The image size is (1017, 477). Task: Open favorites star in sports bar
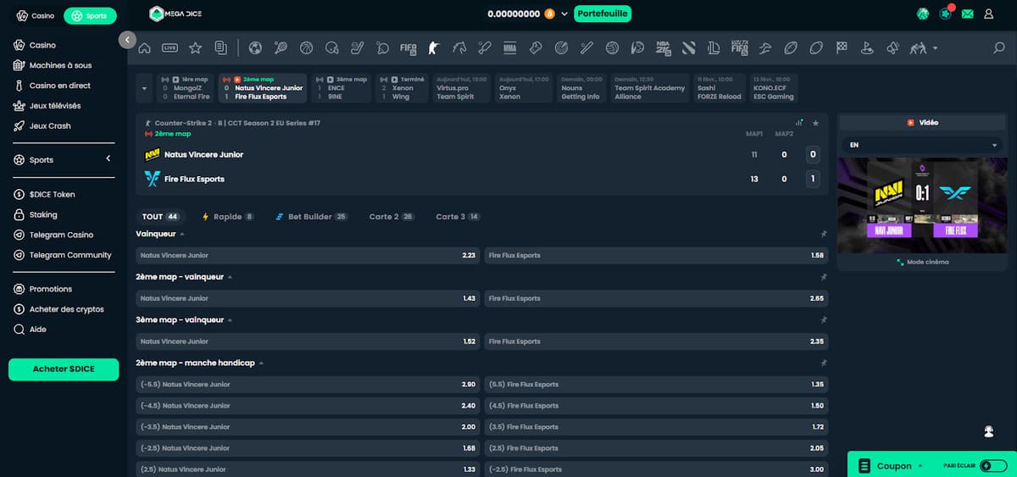pyautogui.click(x=195, y=48)
